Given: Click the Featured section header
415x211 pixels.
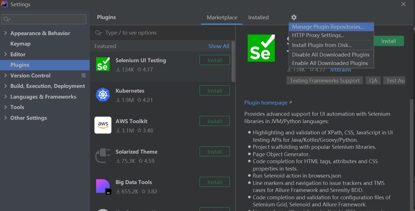Looking at the screenshot, I should click(x=106, y=46).
